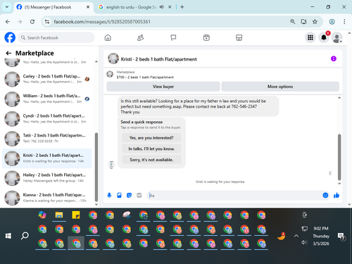Focus the Aa message input field
352x264 pixels.
point(234,195)
